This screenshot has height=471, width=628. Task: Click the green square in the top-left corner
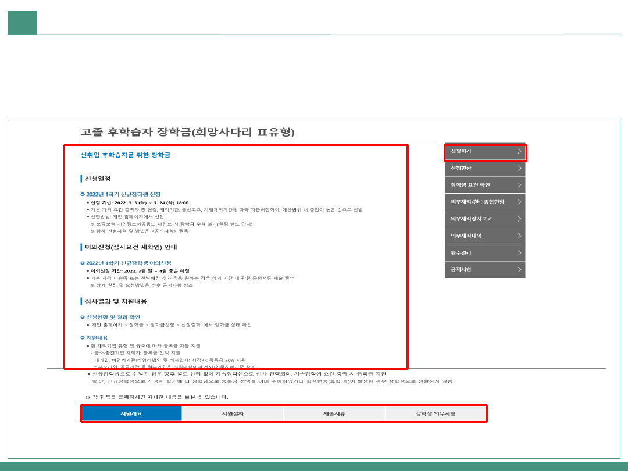(22, 23)
